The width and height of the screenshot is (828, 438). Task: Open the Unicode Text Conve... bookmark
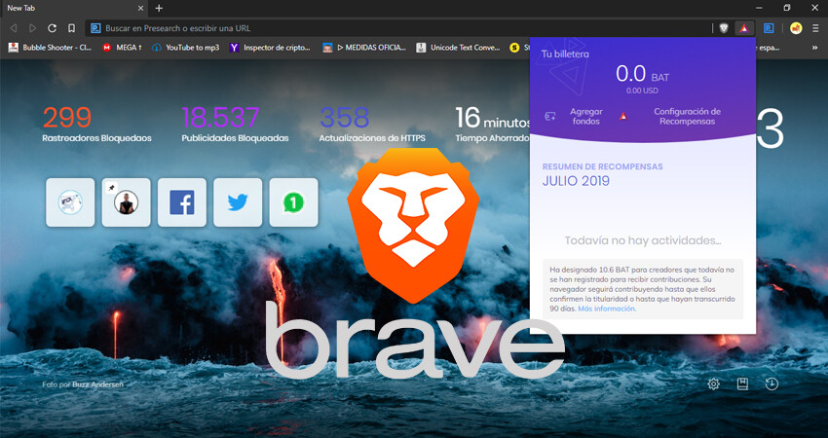pyautogui.click(x=458, y=48)
